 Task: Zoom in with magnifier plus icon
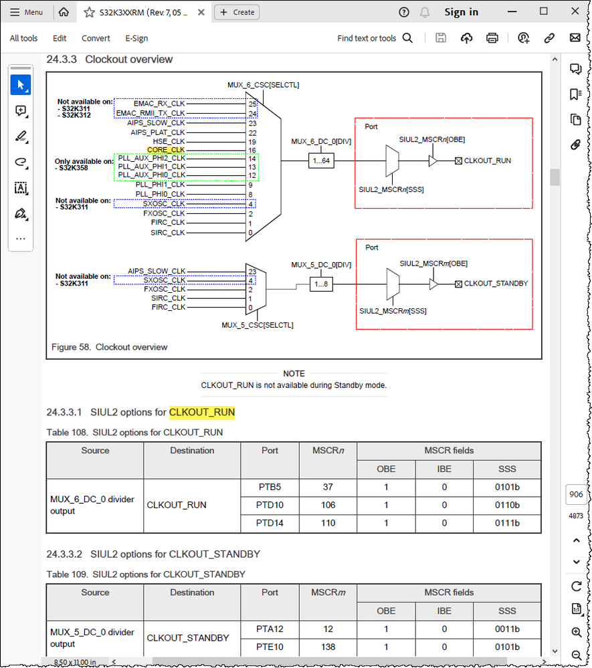coord(576,632)
